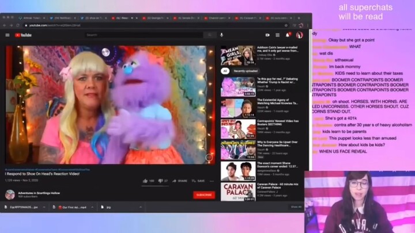Screen dimensions: 415x233
Task: Click inside the YouTube search field
Action: (144, 35)
